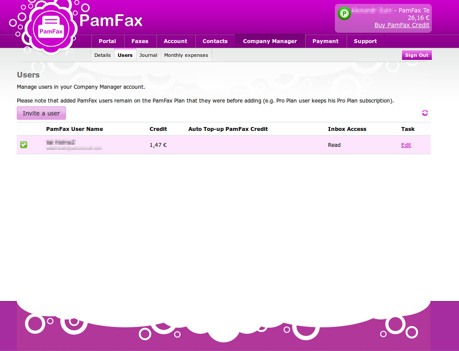Switch to the Faxes tab
This screenshot has width=459, height=351.
point(140,41)
